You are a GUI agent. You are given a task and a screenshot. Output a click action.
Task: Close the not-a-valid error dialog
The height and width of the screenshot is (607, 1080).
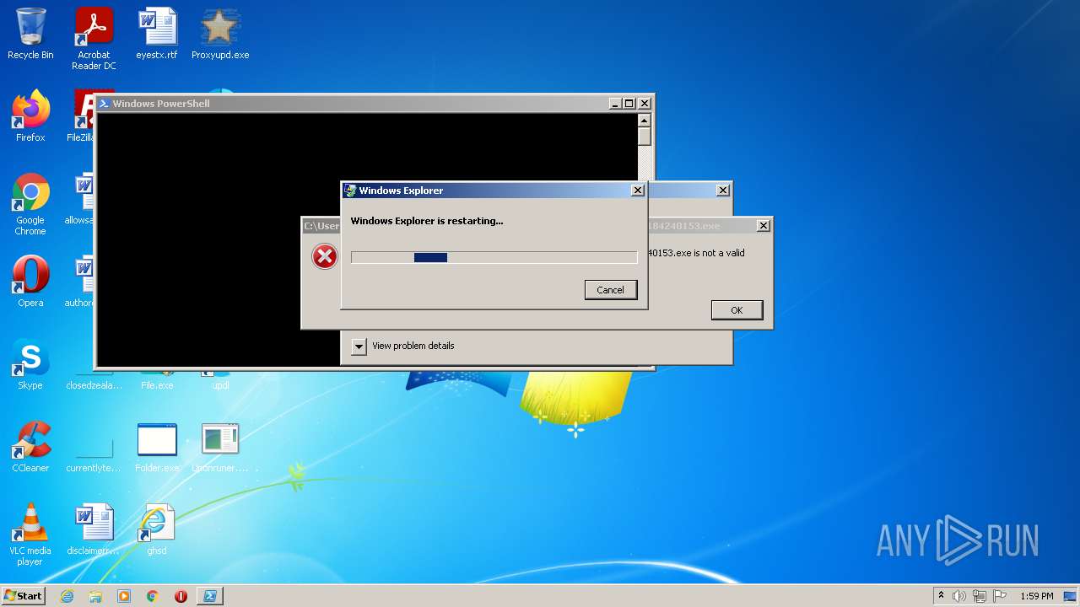[764, 226]
